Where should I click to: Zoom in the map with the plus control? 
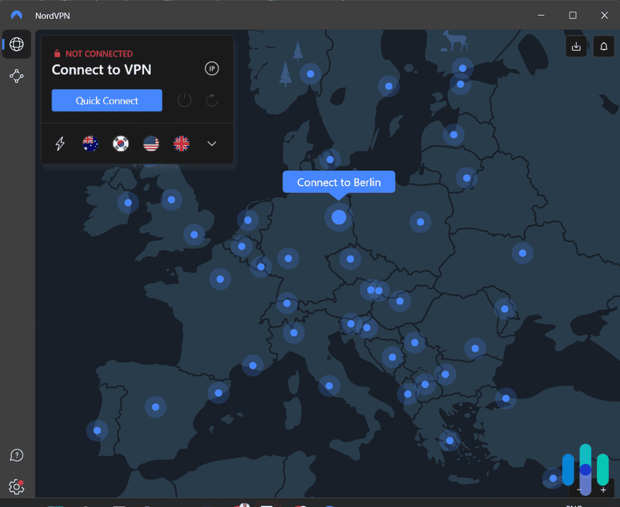tap(603, 490)
